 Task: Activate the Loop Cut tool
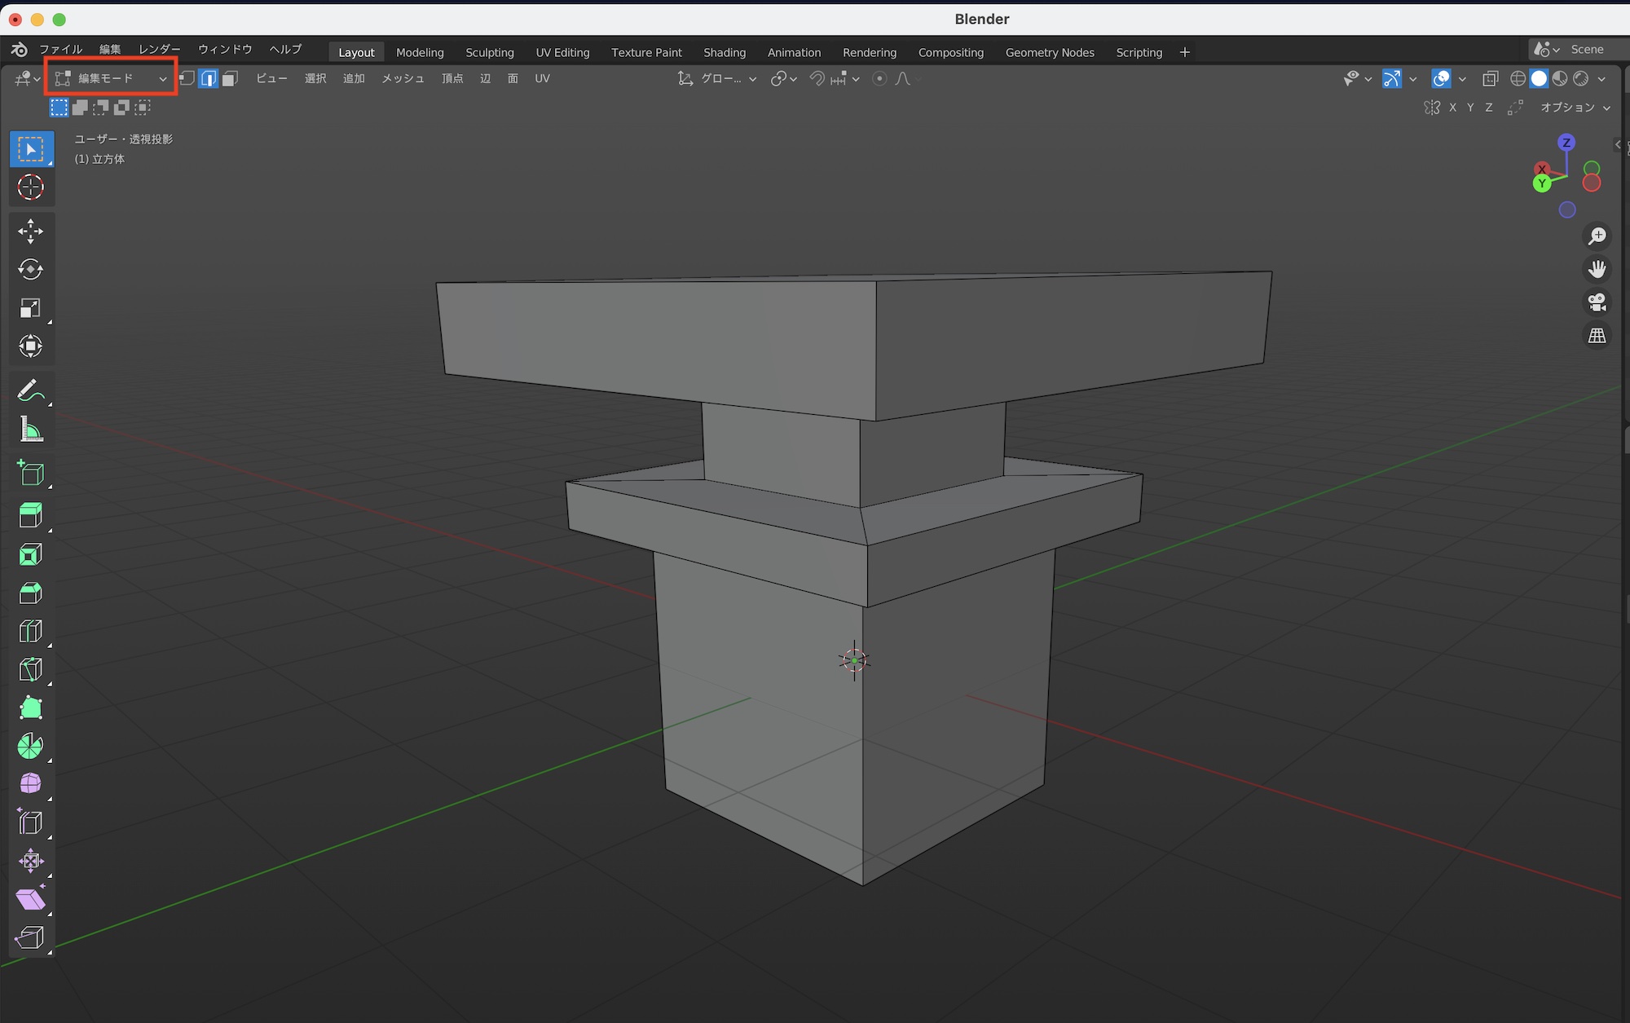31,630
